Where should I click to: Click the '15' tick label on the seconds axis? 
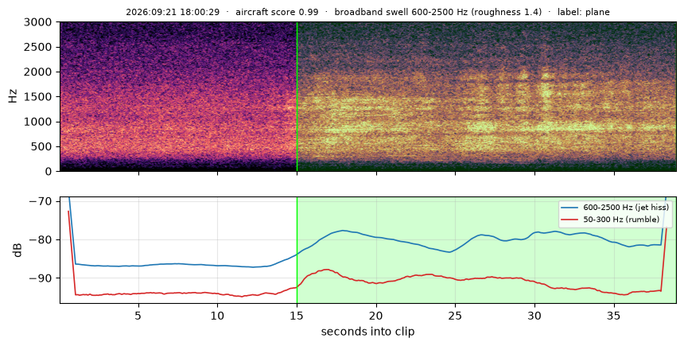(x=297, y=315)
